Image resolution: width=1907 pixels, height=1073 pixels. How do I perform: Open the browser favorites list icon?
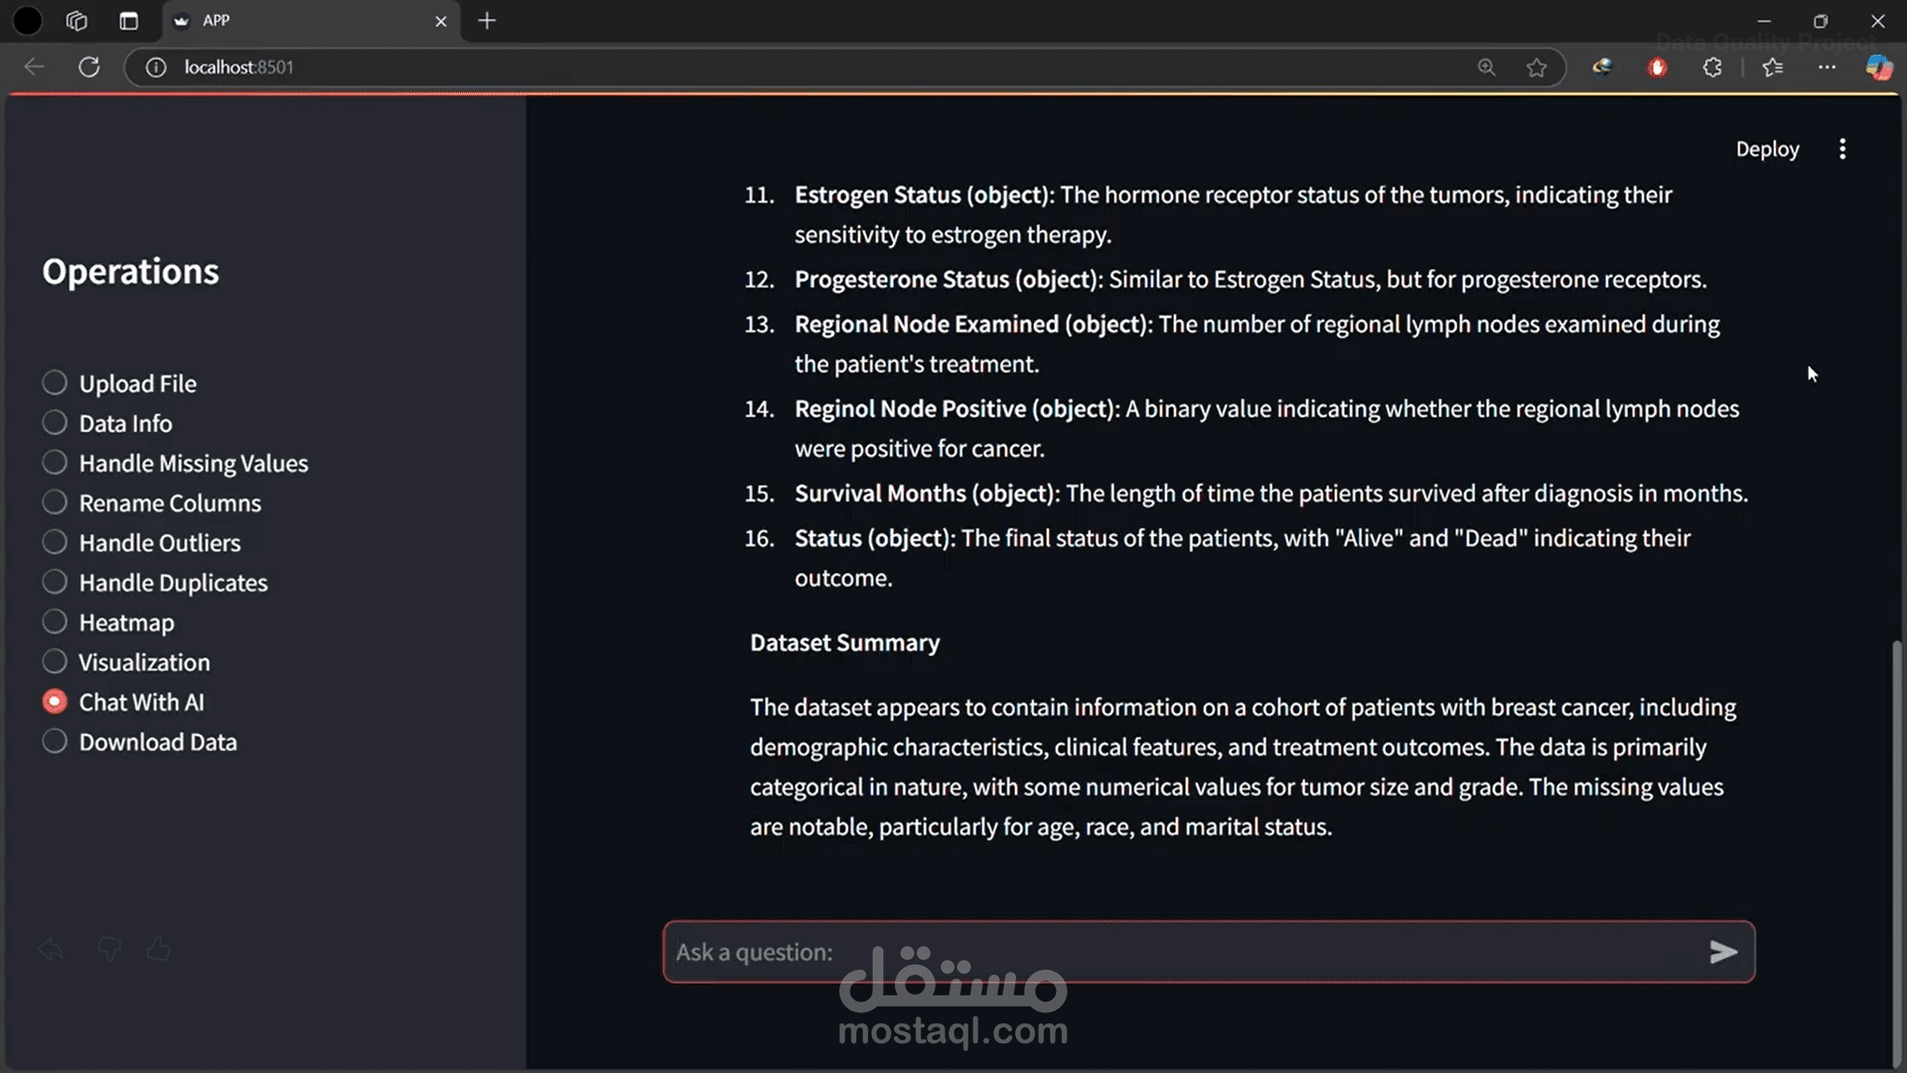click(x=1773, y=67)
